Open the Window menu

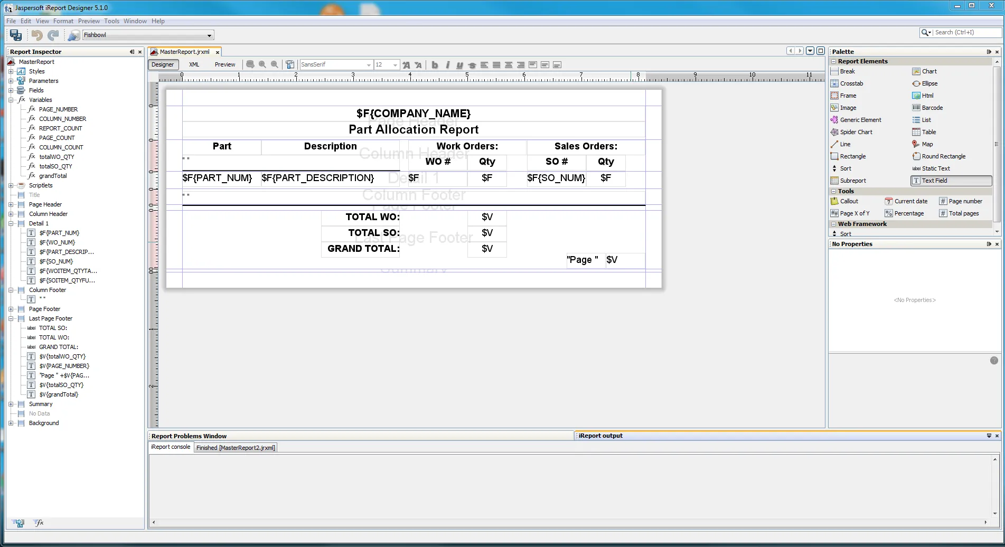click(x=135, y=21)
